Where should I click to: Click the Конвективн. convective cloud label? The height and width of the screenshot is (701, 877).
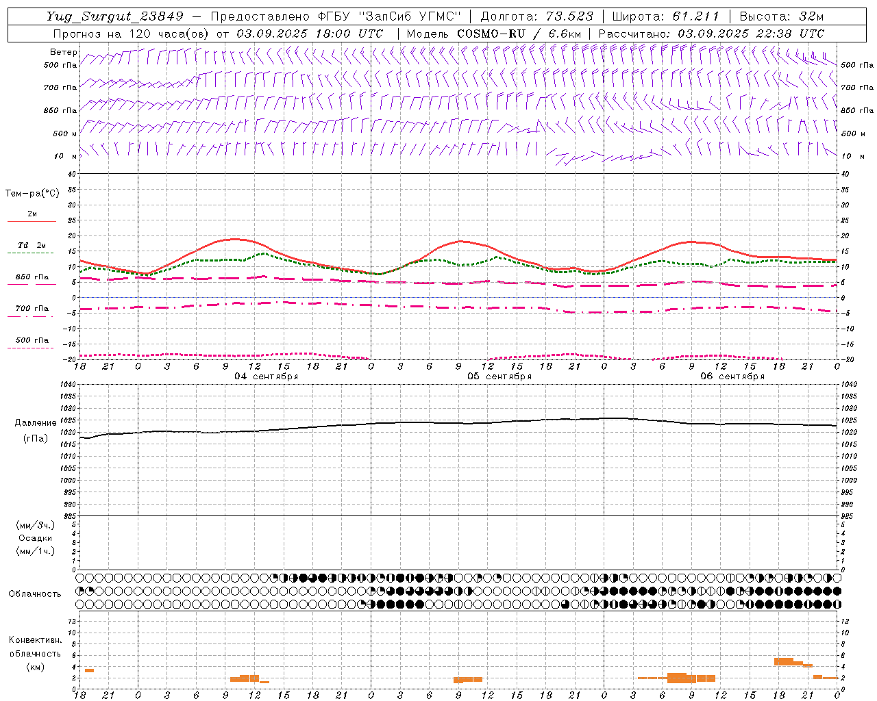[x=35, y=640]
